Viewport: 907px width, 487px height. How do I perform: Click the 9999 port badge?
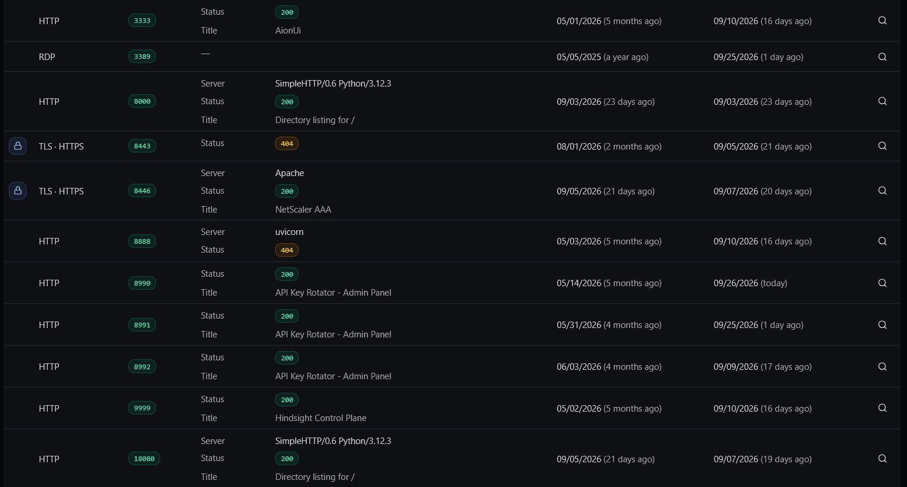[x=142, y=408]
